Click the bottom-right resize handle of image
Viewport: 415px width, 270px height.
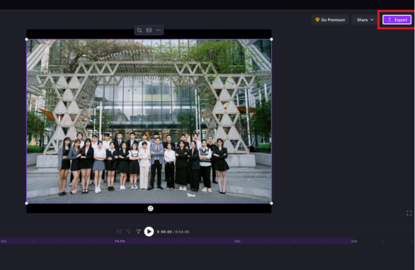(271, 203)
